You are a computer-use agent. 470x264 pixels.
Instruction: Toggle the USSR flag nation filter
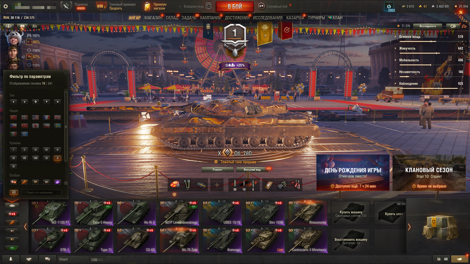14,117
